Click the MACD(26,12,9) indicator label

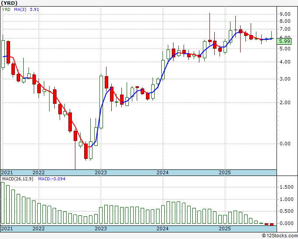pos(18,179)
